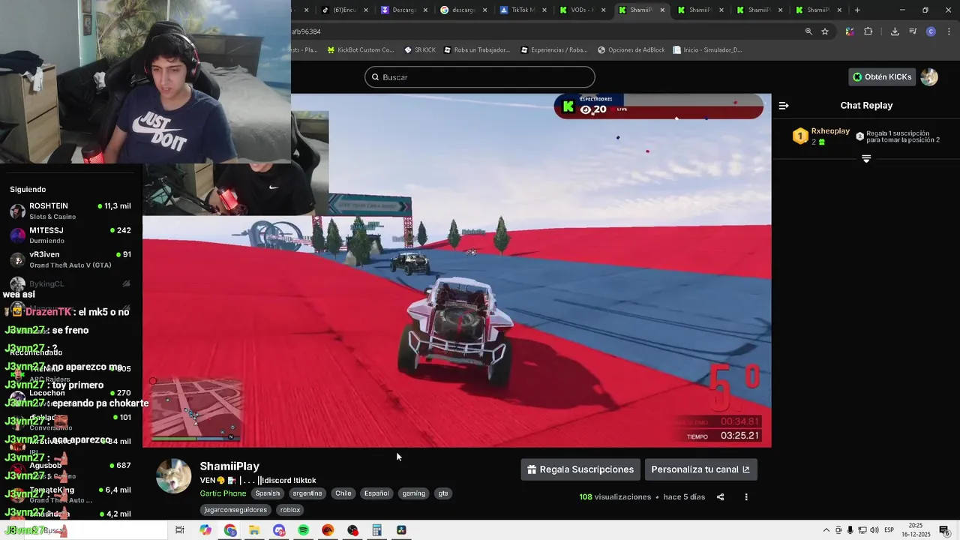Click the Regala Suscripciones button

580,469
